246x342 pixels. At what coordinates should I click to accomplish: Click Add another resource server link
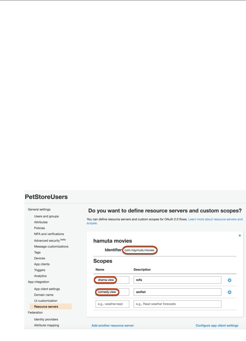[x=113, y=326]
